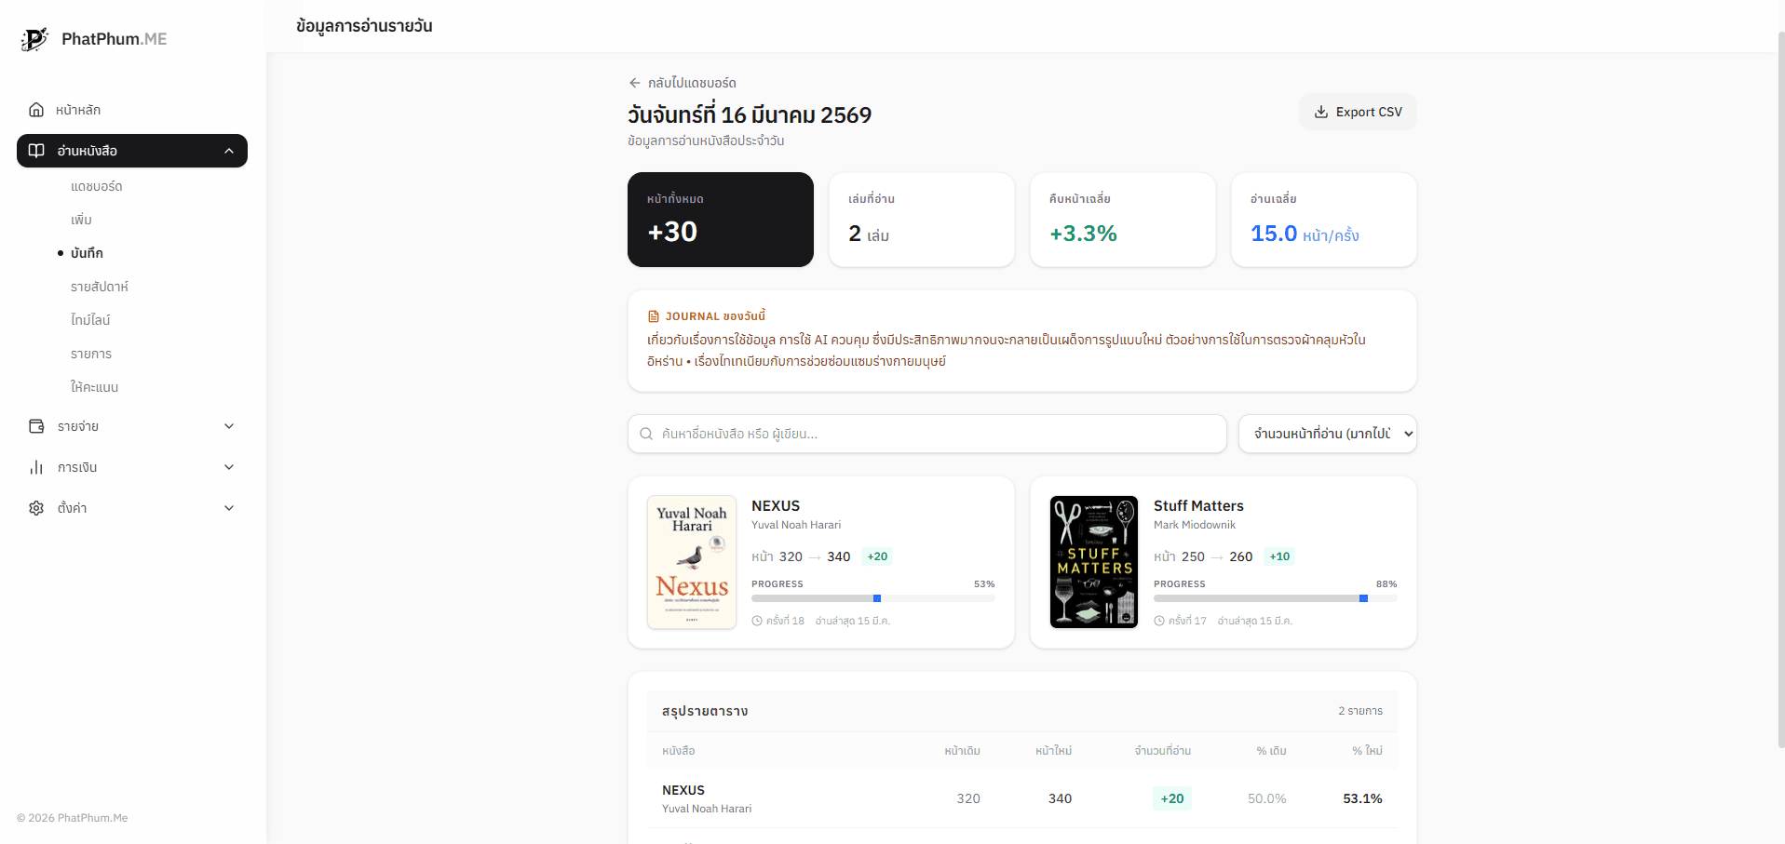The image size is (1785, 844).
Task: Expand the ตั้งค่า menu chevron
Action: click(229, 508)
